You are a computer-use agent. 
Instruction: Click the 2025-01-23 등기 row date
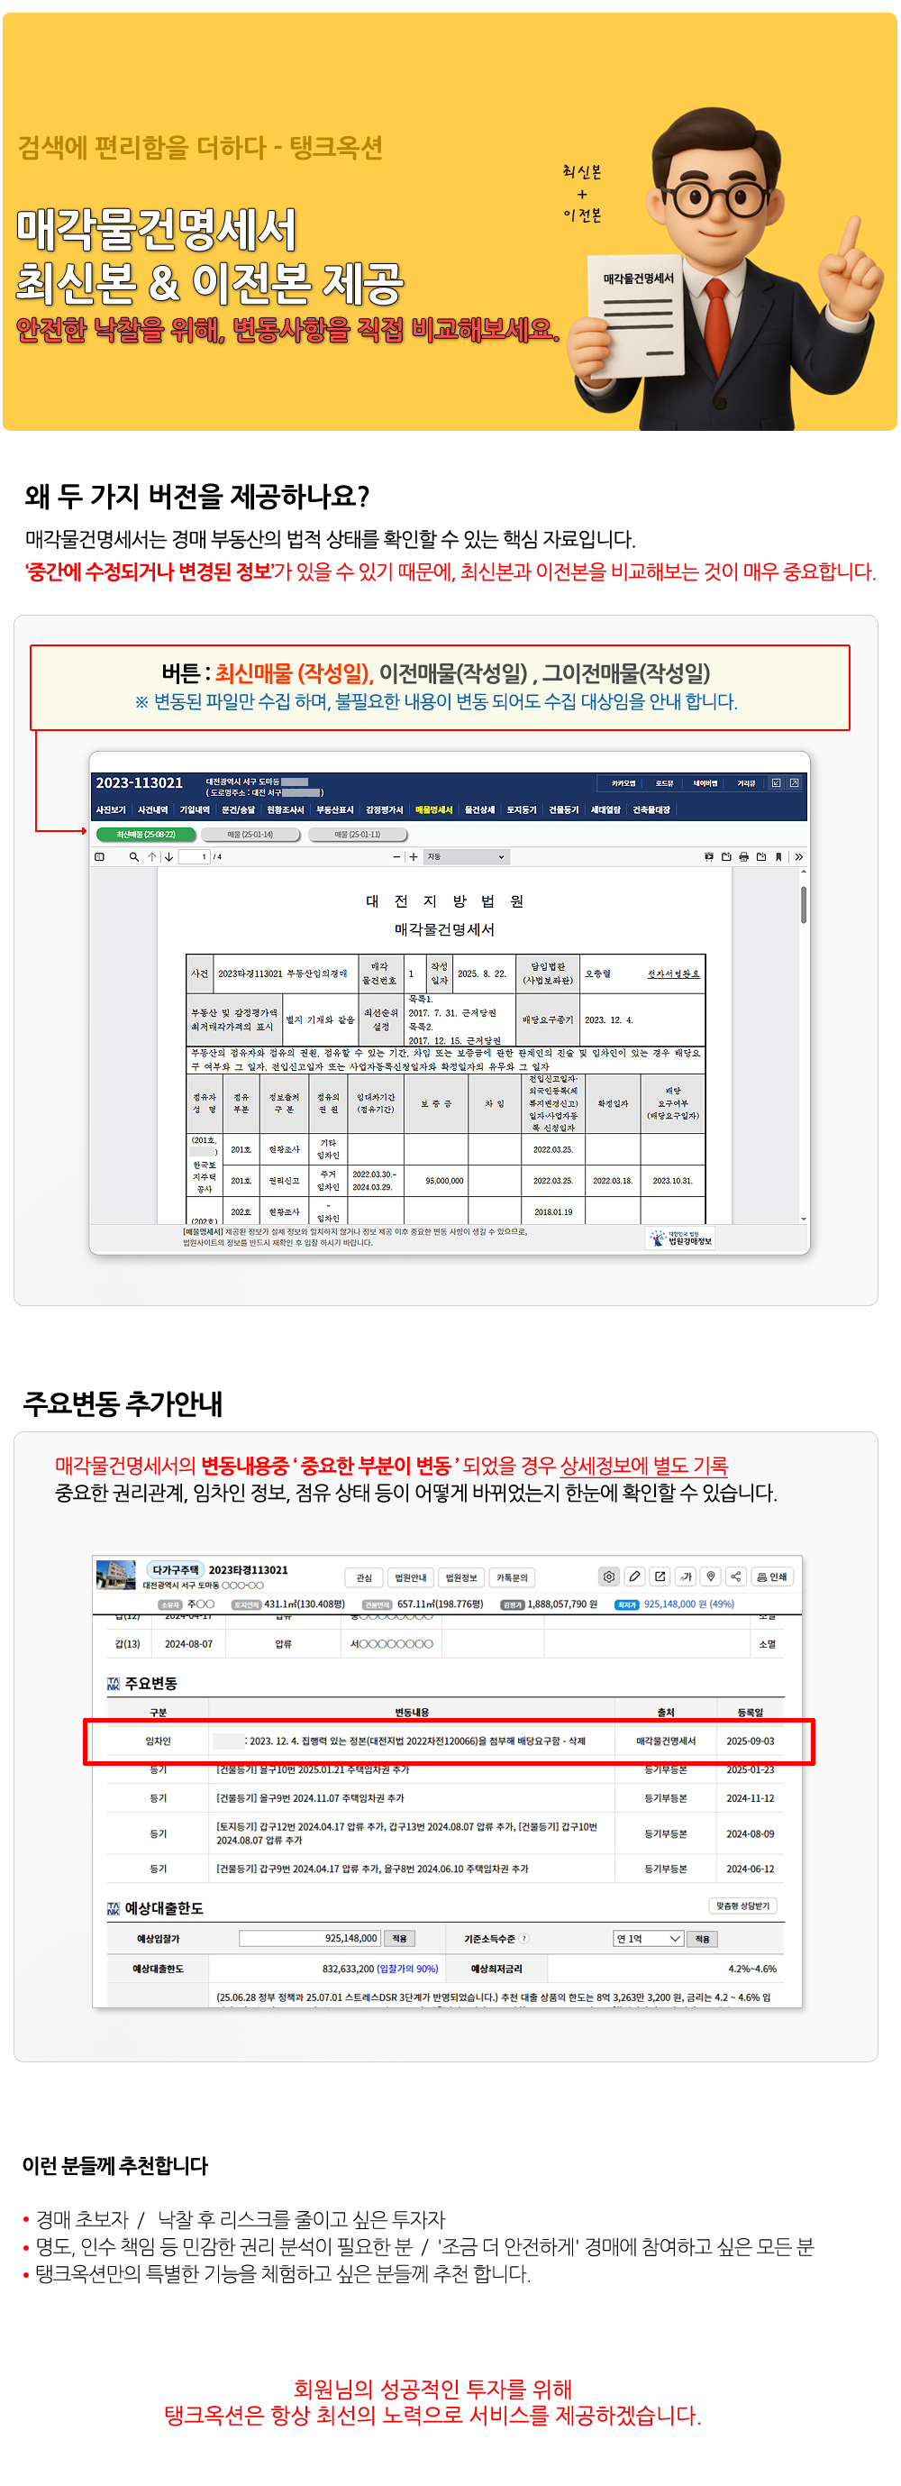[751, 1770]
